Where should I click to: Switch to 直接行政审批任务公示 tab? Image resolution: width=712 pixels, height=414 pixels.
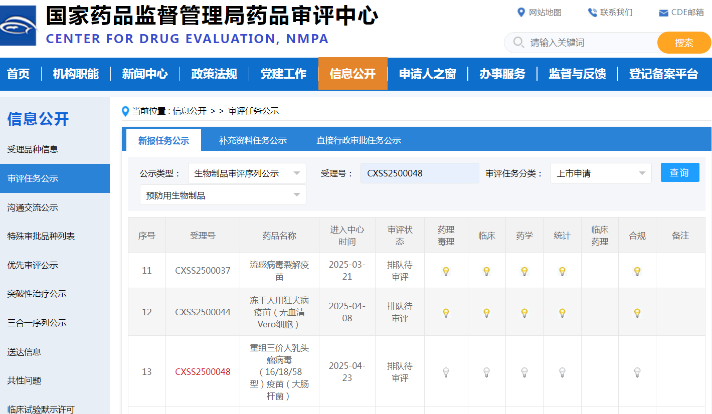[359, 140]
